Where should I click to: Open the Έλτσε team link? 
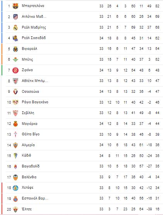point(27,209)
